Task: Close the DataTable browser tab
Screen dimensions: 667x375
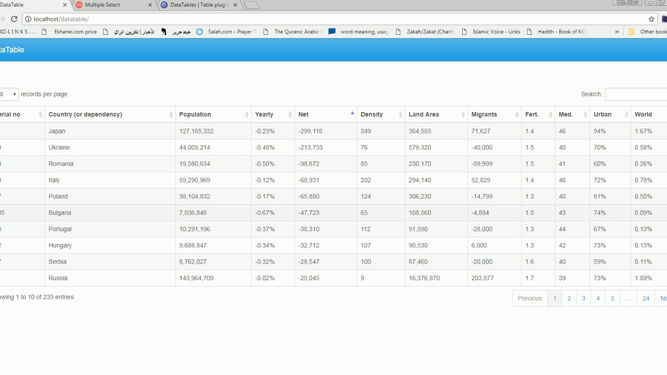Action: (x=65, y=5)
